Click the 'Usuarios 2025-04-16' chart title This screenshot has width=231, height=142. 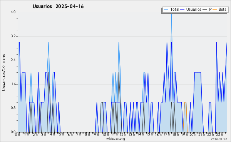pyautogui.click(x=58, y=7)
